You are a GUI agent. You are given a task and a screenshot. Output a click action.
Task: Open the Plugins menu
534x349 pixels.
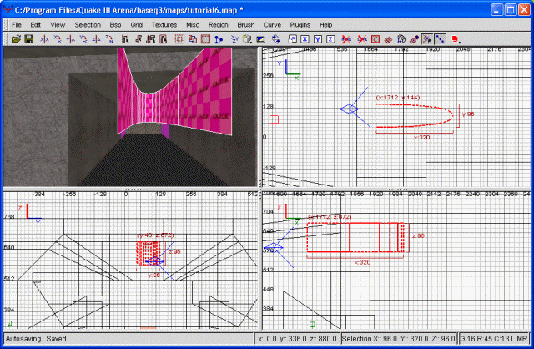300,25
